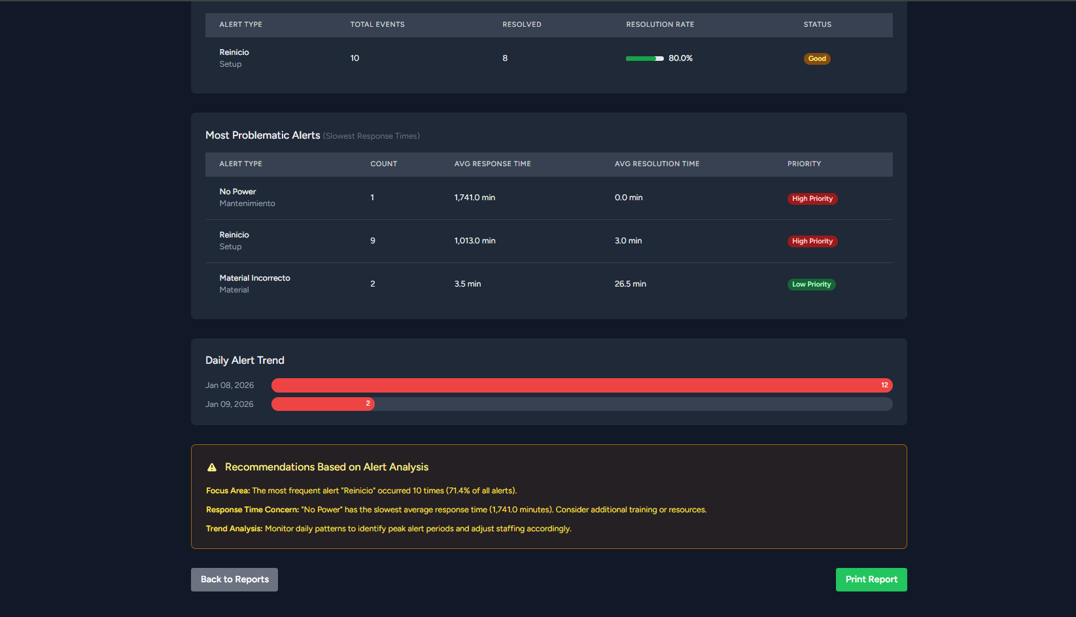Select the Reinicio High Priority badge
1076x617 pixels.
pyautogui.click(x=812, y=241)
